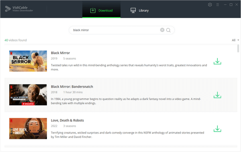Download Black Mirror series via its arrow icon
This screenshot has height=152, width=241.
tap(217, 61)
